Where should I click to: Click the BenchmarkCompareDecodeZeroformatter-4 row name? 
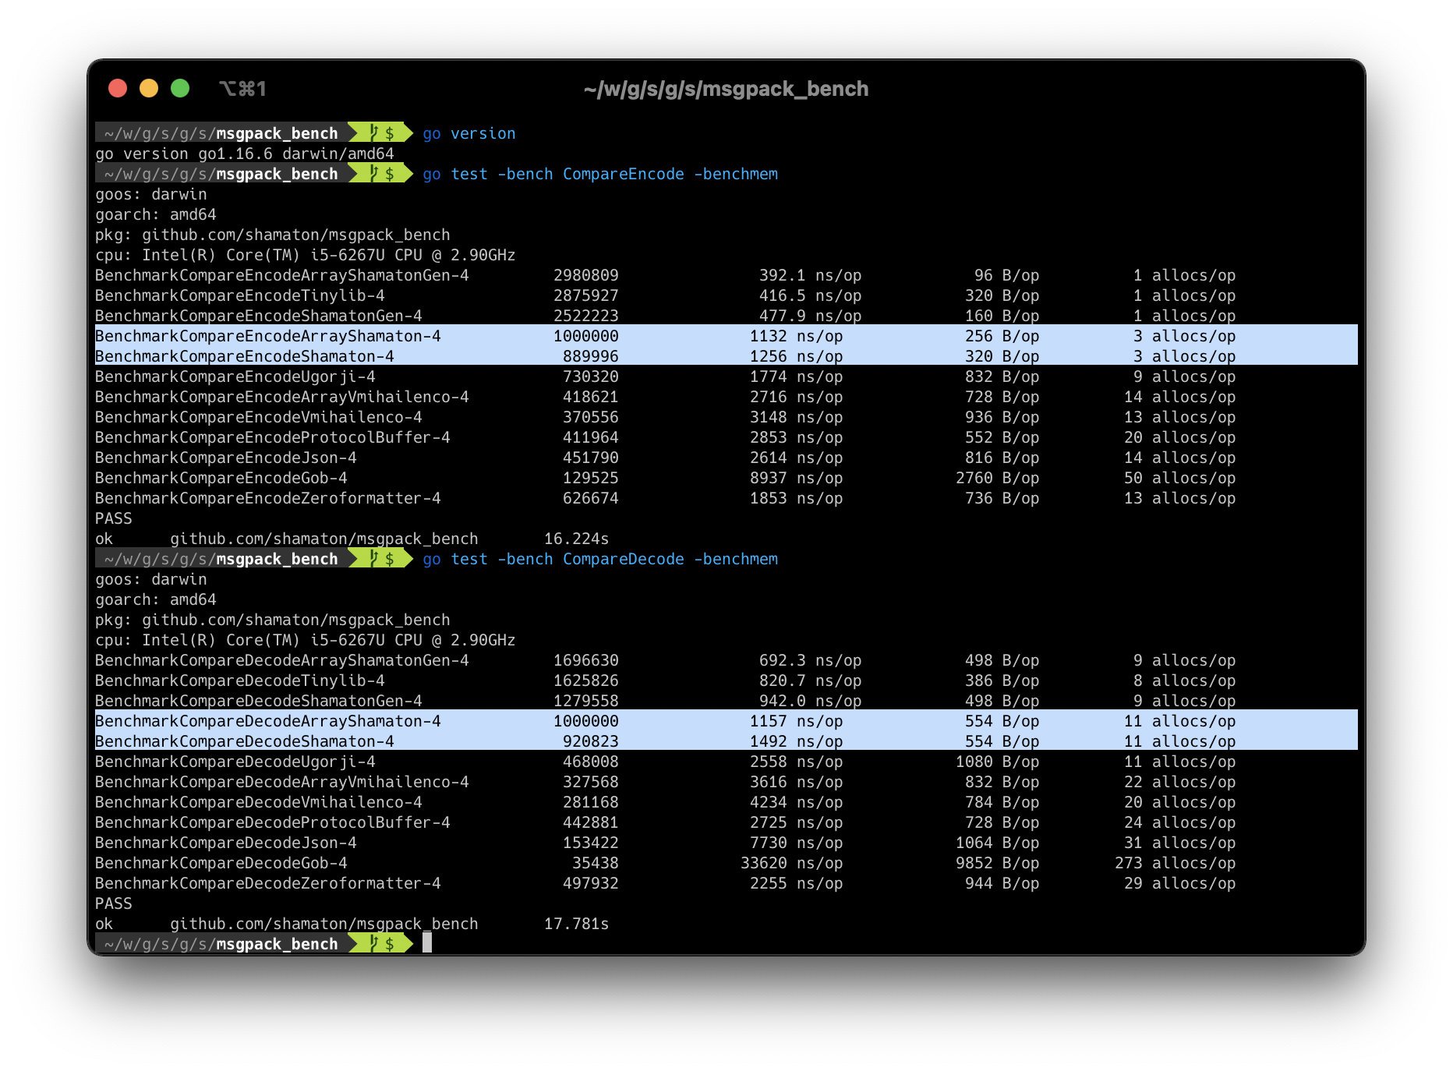pos(268,883)
